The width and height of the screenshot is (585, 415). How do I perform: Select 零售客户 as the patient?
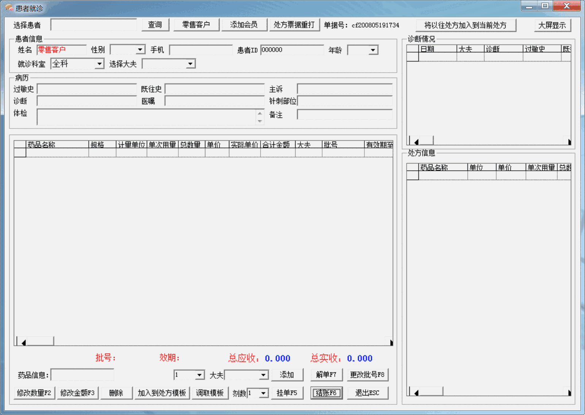pyautogui.click(x=196, y=25)
